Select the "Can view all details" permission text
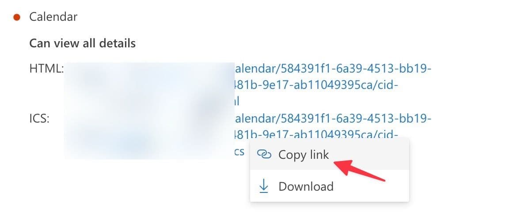Screen dimensions: 509x215 pos(83,43)
